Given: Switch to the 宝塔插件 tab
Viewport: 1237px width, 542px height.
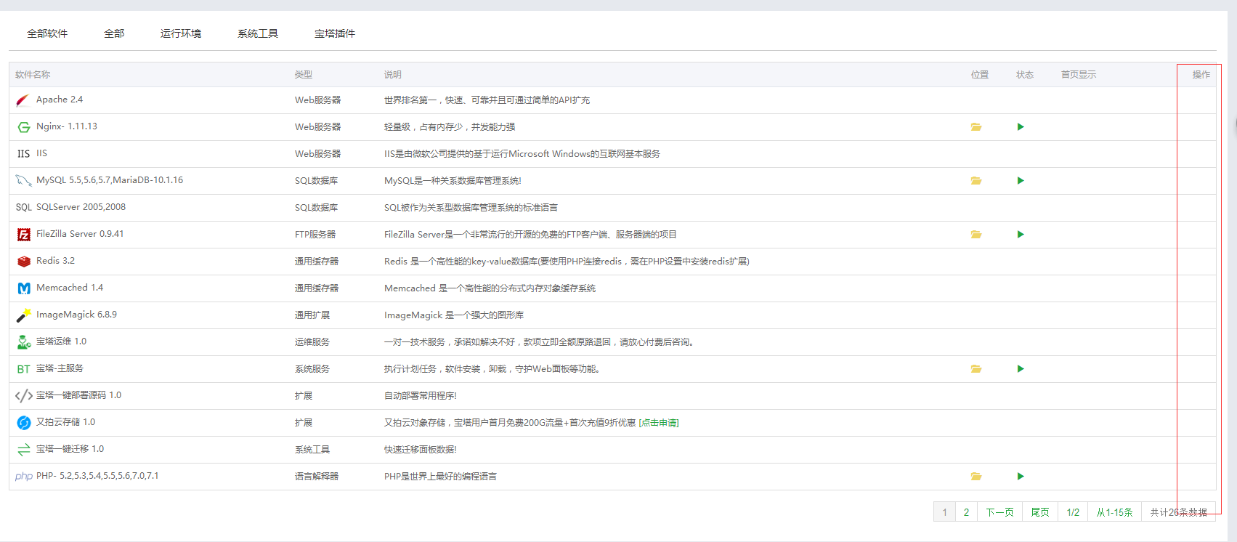Looking at the screenshot, I should coord(335,33).
